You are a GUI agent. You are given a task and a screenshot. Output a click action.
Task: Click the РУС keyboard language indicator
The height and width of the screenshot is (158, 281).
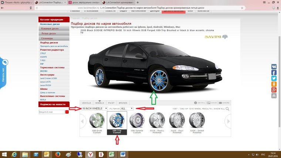pyautogui.click(x=263, y=154)
